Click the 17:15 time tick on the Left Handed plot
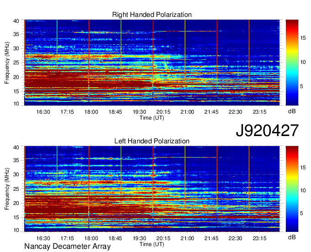311x252 pixels. [x=67, y=238]
